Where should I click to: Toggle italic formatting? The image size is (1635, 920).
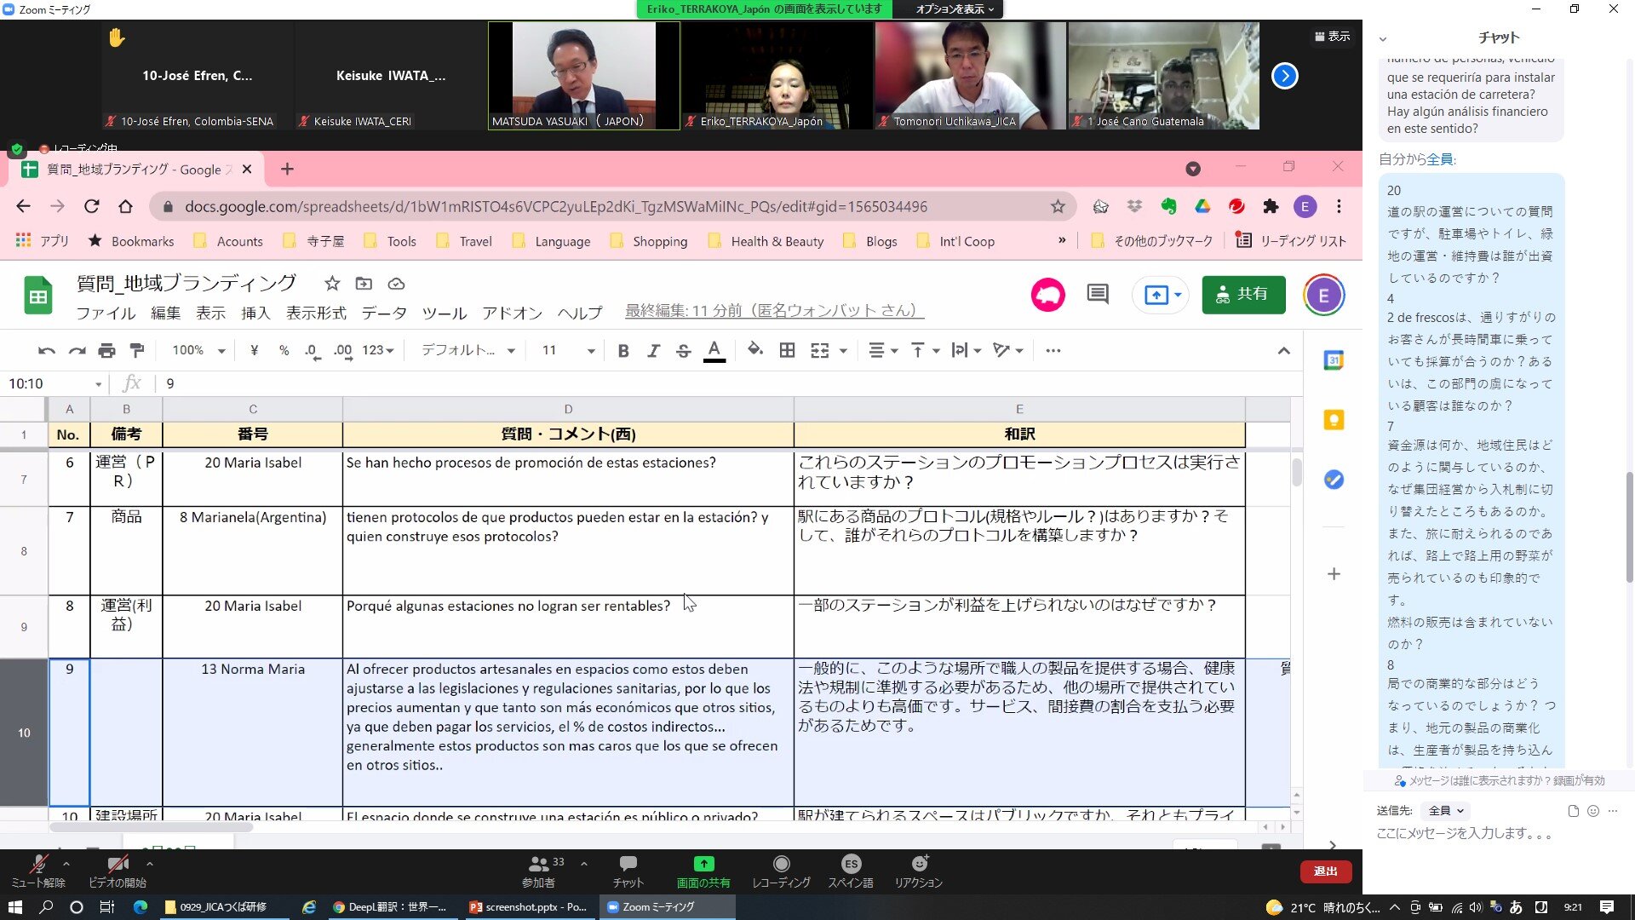pyautogui.click(x=653, y=350)
